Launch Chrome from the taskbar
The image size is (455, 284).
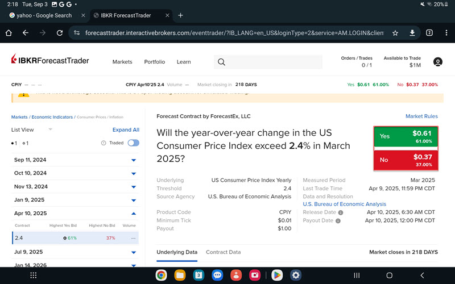pyautogui.click(x=161, y=275)
